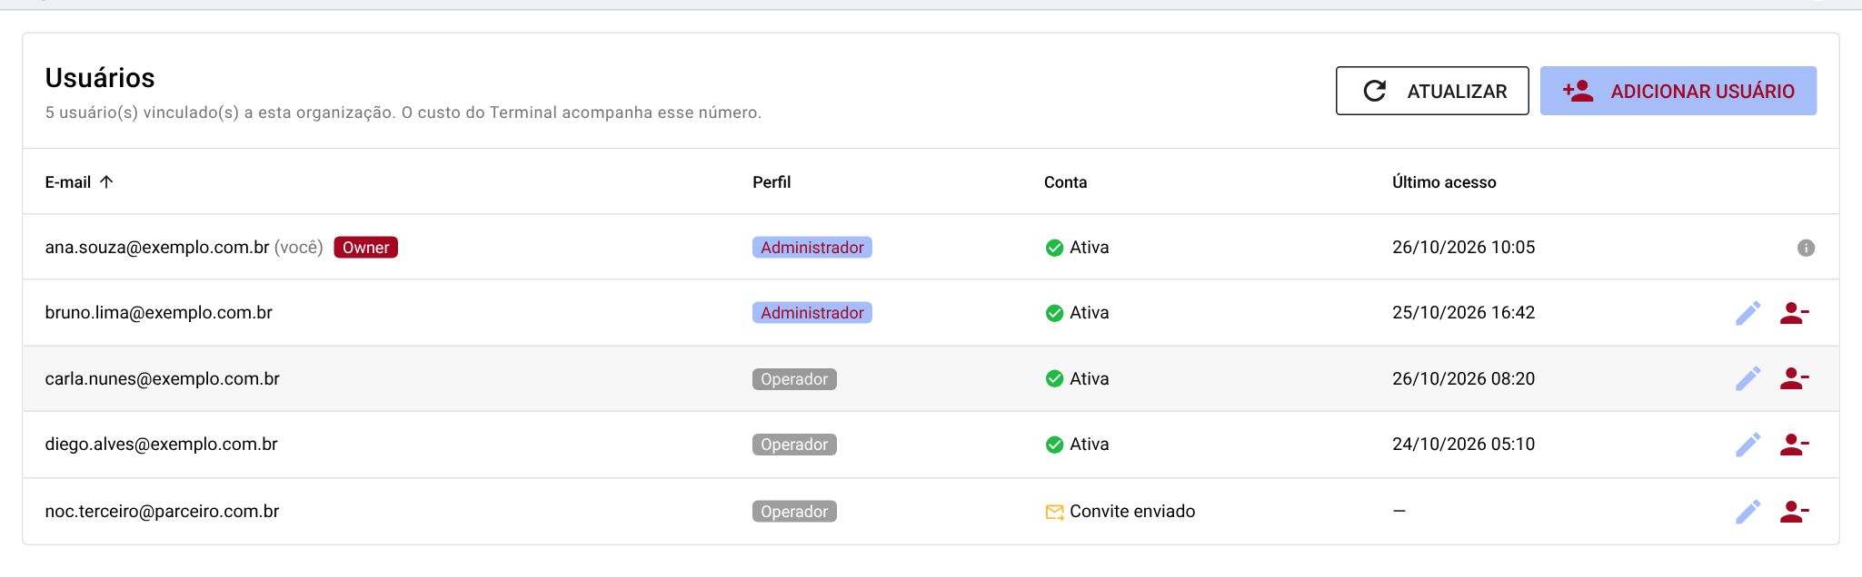Click Ativa status in carla.nunes row
Viewport: 1862px width, 577px height.
coord(1090,379)
